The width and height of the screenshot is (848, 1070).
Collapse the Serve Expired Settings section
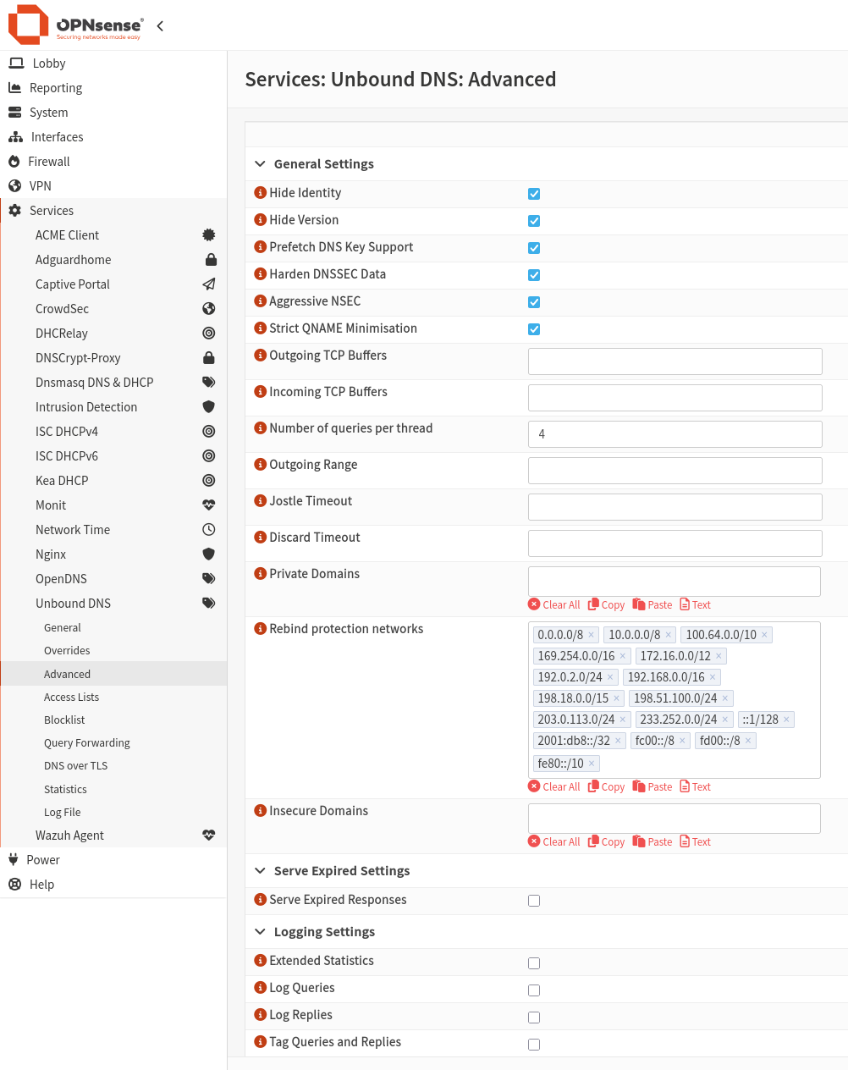click(261, 871)
